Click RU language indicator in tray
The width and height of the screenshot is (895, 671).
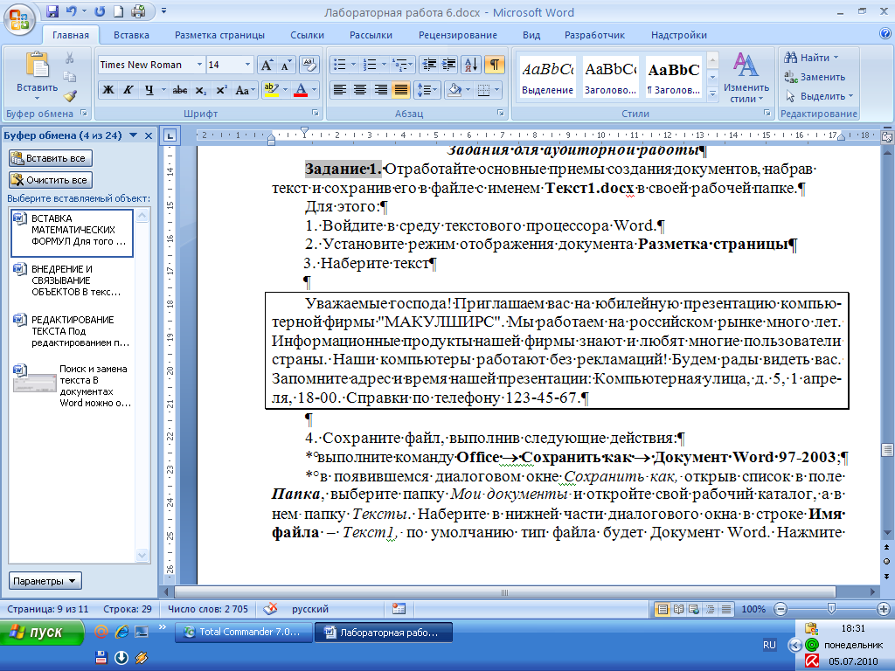(769, 645)
